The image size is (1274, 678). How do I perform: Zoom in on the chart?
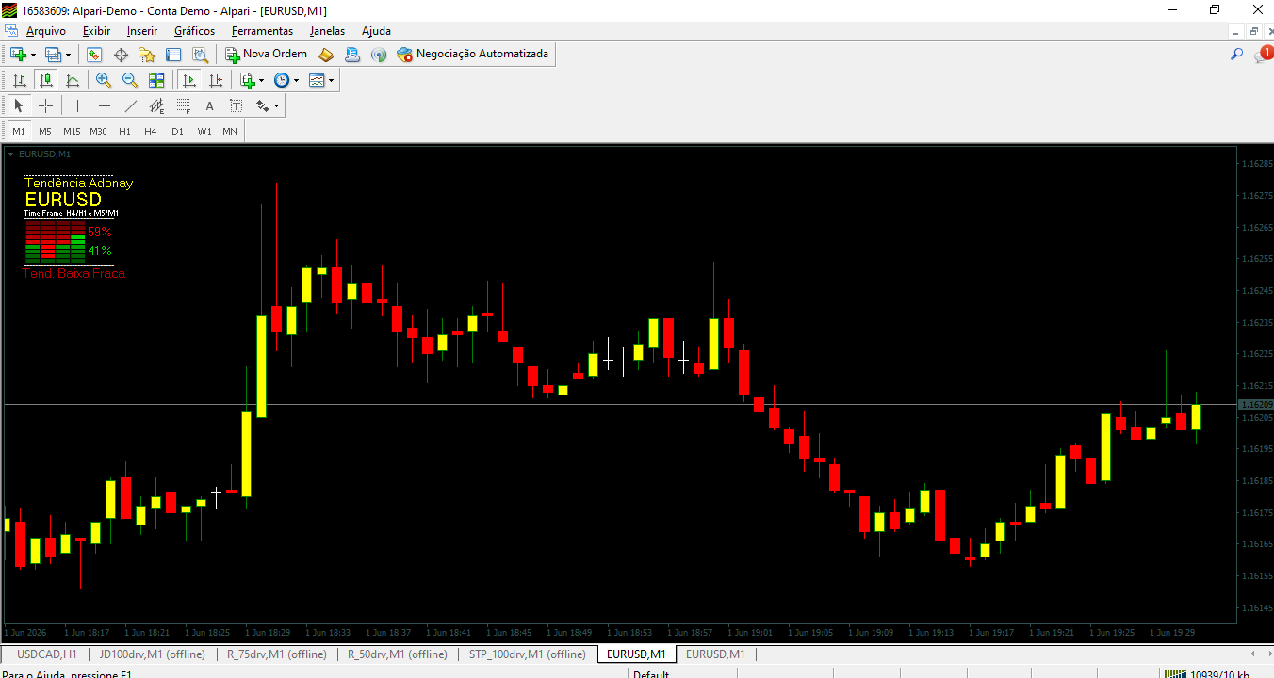104,80
